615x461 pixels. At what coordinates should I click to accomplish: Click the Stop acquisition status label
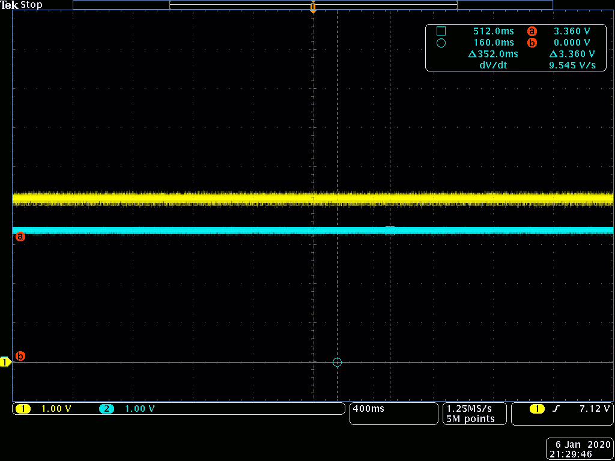32,5
